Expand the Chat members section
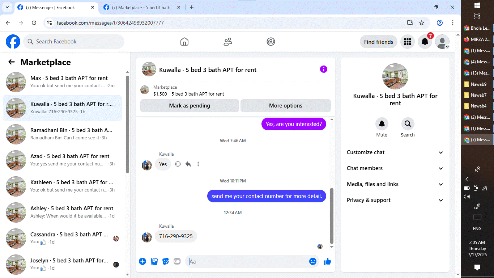Screen dimensions: 494x278 coord(395,168)
